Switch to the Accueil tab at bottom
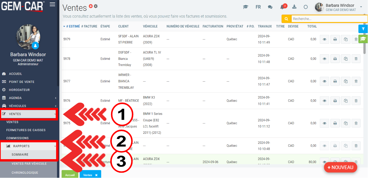Screen dimensions: 368x178 click(70, 175)
